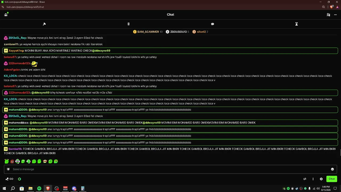Insert the tenth heart-eyes quick emote
341x192 pixels.
[x=56, y=161]
